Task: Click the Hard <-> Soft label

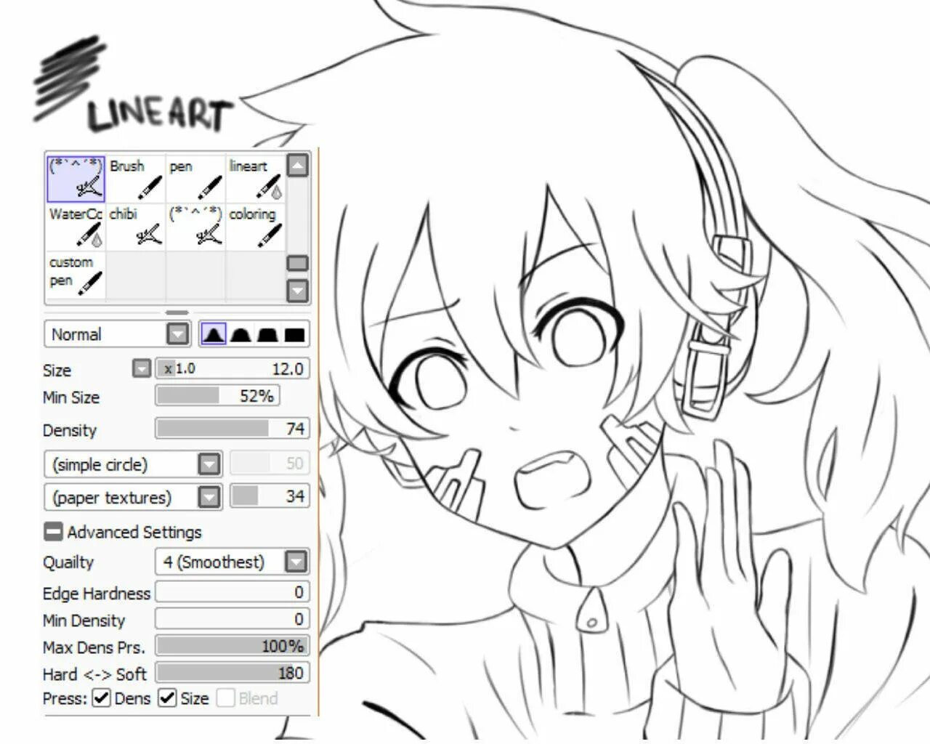Action: 94,674
